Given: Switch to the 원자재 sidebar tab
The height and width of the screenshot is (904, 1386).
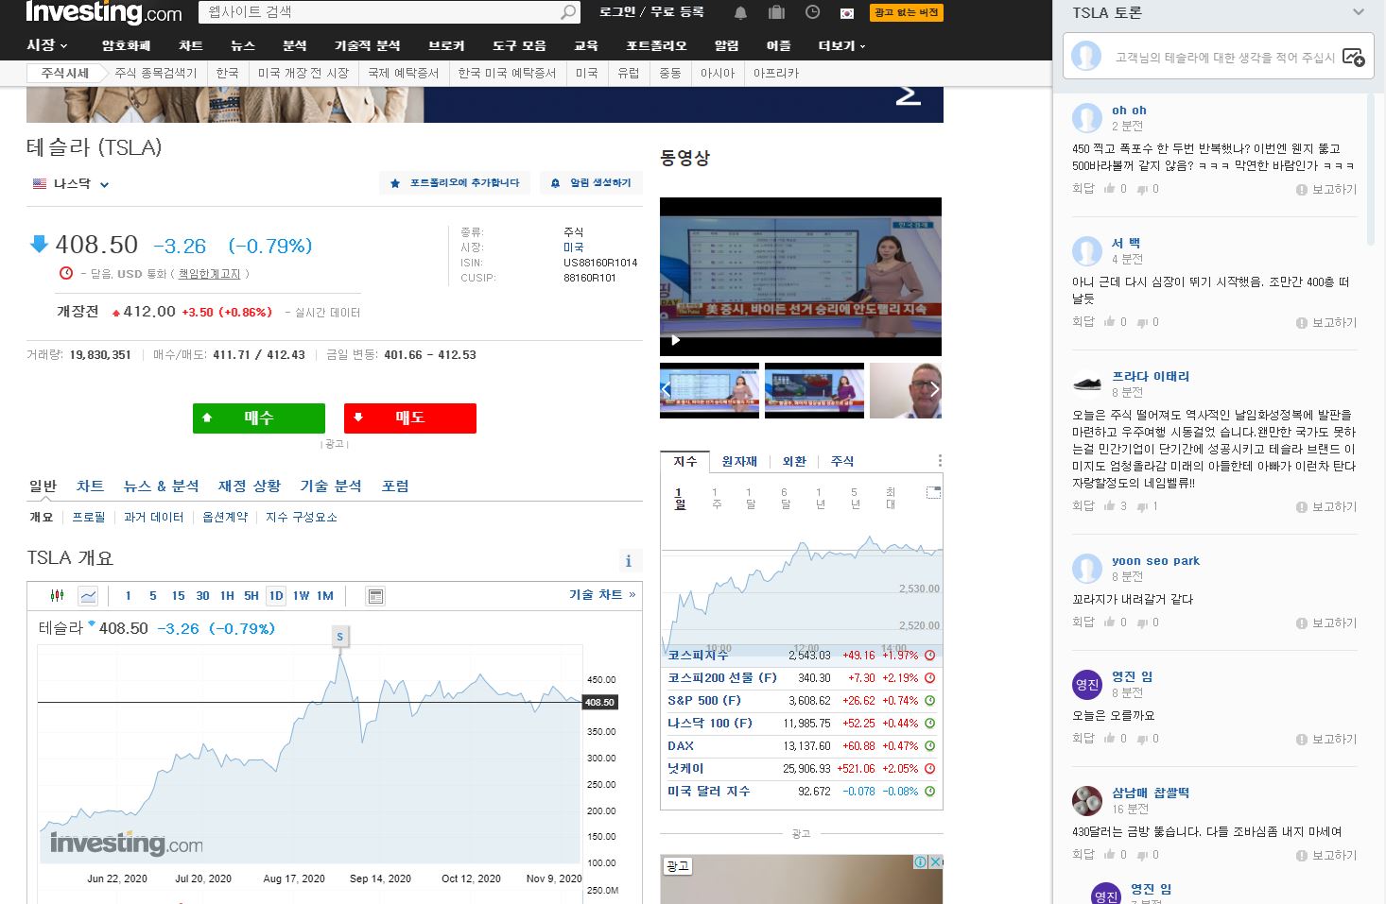Looking at the screenshot, I should tap(739, 461).
